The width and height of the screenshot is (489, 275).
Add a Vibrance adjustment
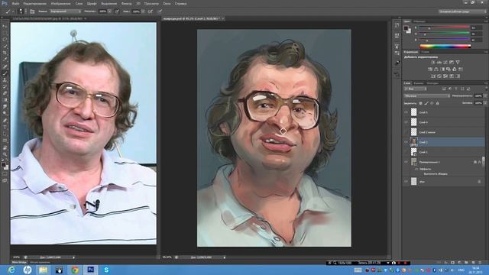point(458,63)
